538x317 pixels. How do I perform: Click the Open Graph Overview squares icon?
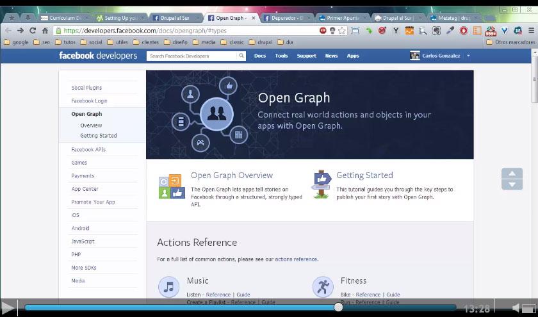coord(172,186)
